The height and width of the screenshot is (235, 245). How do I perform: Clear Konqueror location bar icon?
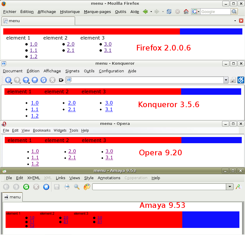pyautogui.click(x=61, y=80)
